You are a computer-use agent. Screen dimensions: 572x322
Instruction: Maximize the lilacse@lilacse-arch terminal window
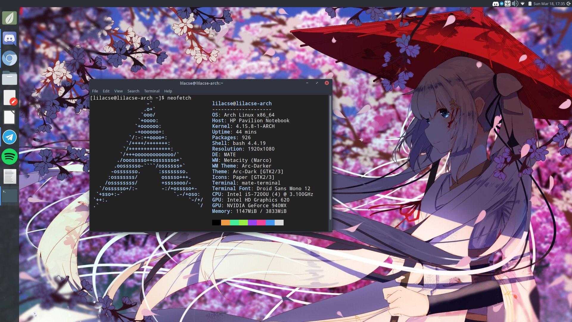(x=317, y=83)
